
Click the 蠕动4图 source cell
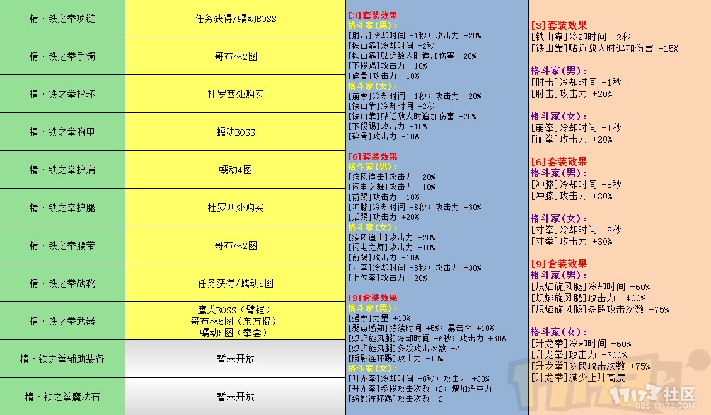235,170
